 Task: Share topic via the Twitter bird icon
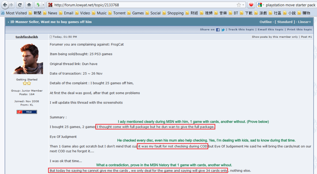pos(223,30)
